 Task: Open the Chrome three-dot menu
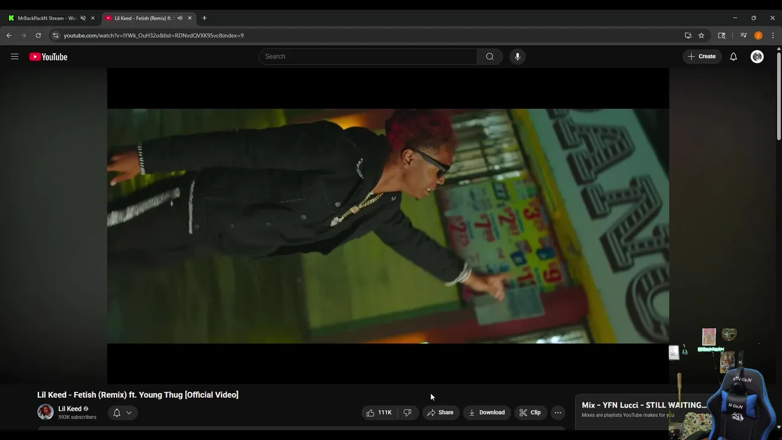[x=773, y=35]
